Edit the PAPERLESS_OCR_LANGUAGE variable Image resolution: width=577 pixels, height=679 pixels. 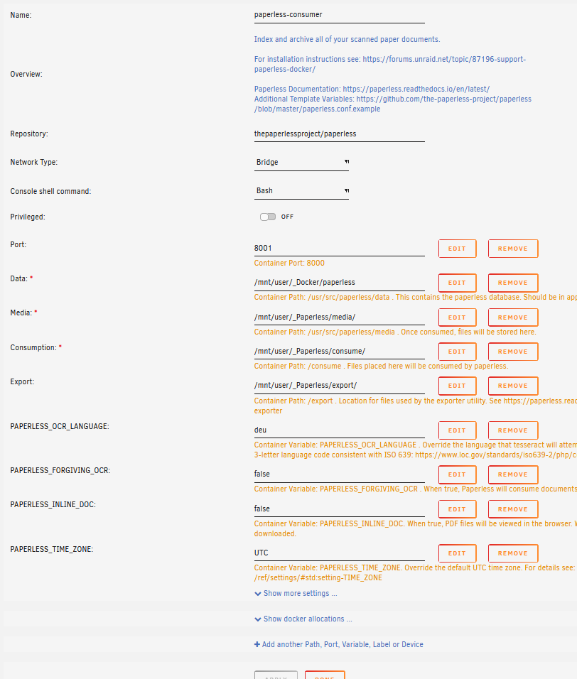pos(457,430)
